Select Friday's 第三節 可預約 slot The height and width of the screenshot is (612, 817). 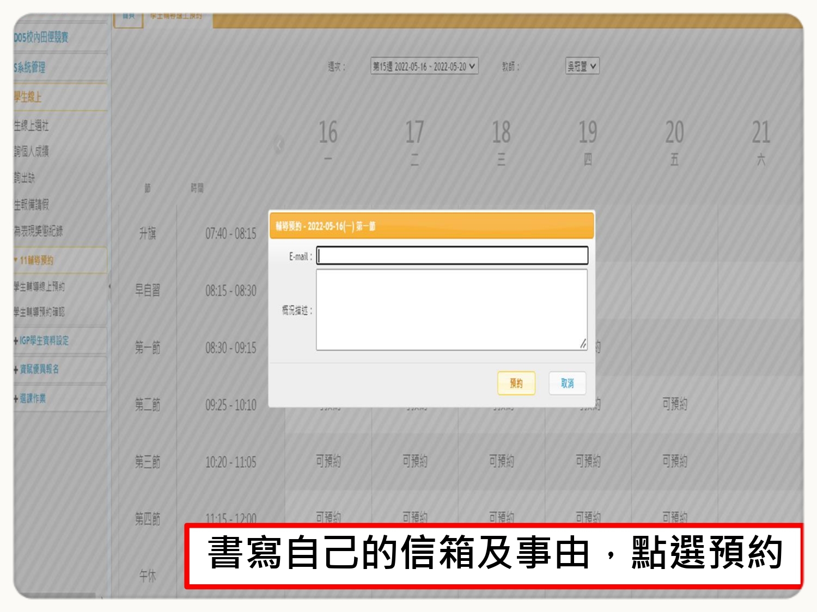(x=674, y=461)
